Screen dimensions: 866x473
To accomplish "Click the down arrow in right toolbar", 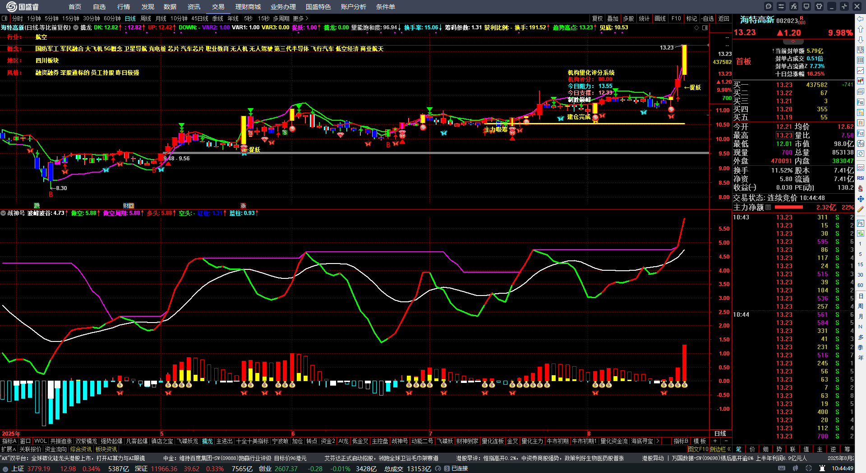I will [861, 39].
